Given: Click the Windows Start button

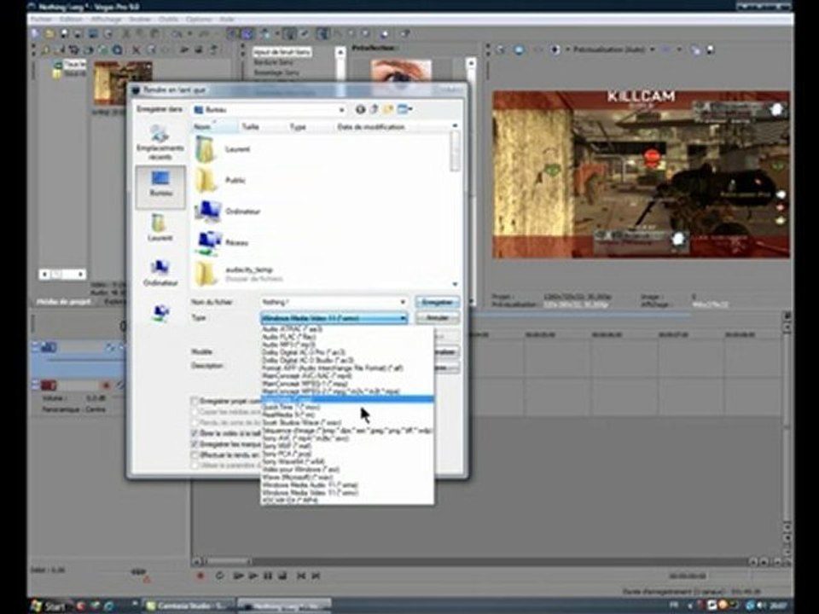Looking at the screenshot, I should tap(50, 605).
